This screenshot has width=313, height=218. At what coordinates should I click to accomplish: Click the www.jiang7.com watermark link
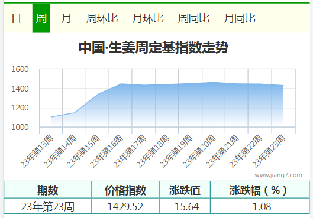pyautogui.click(x=278, y=175)
